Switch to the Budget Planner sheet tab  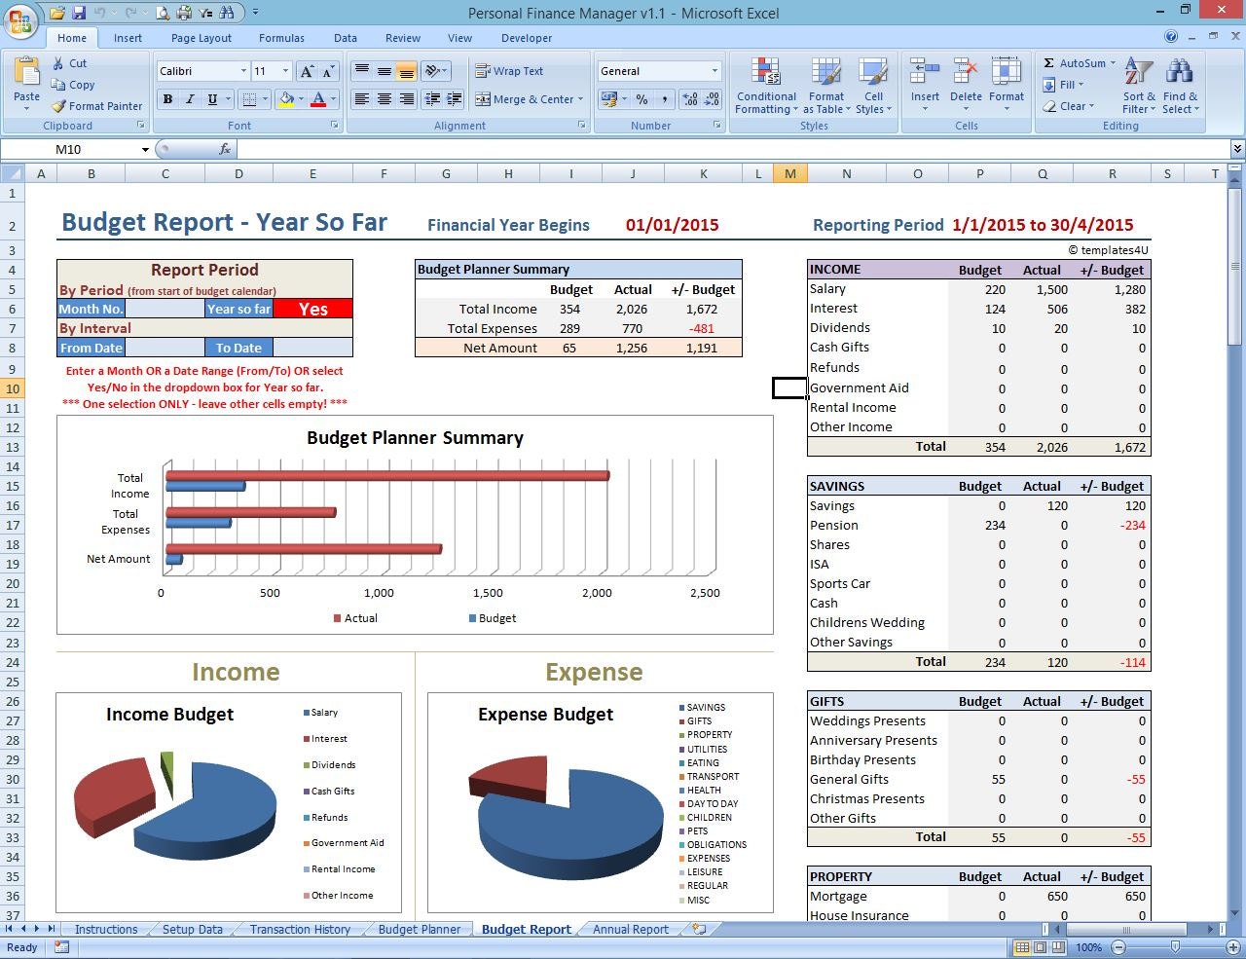click(420, 930)
